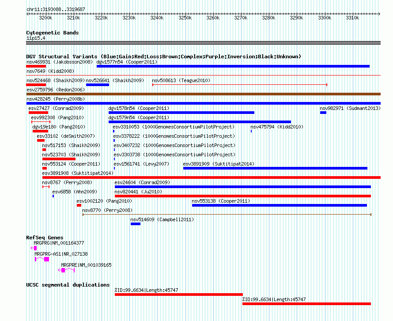Open the nsv553138 (Cooper2011) blue bar
The width and height of the screenshot is (393, 321).
280,205
